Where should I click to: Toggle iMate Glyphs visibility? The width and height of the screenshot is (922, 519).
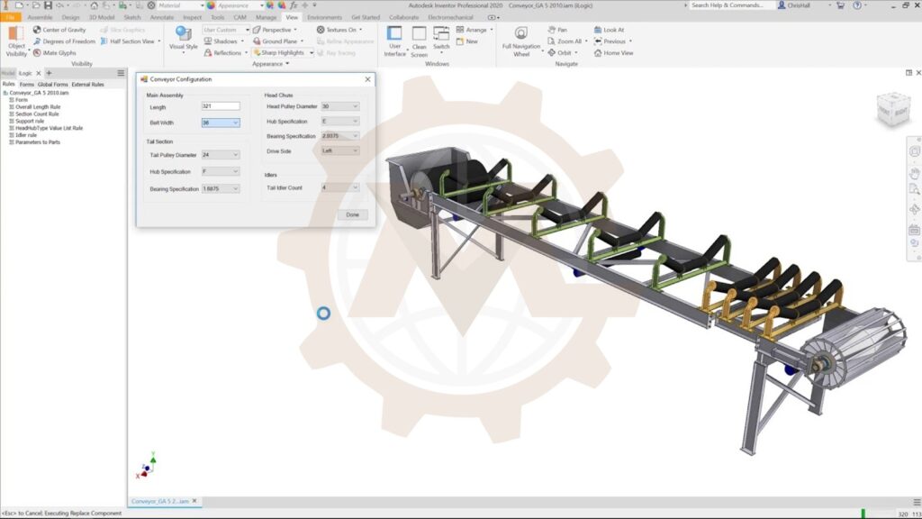tap(54, 53)
